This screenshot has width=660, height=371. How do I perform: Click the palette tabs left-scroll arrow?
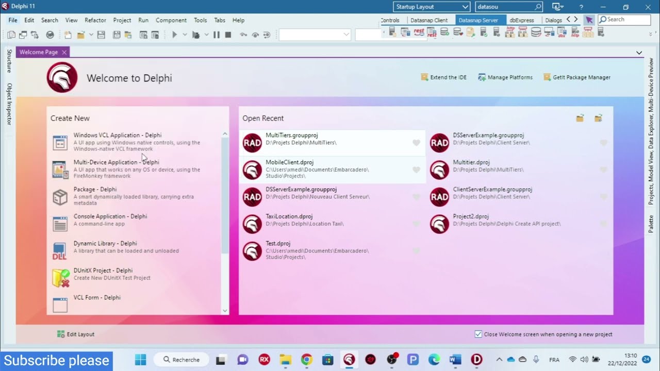point(568,20)
